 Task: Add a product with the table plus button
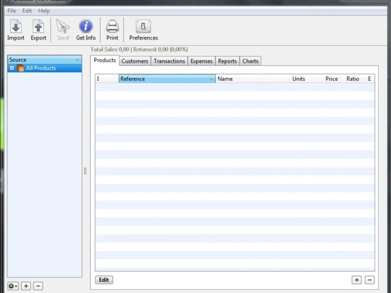coord(357,280)
